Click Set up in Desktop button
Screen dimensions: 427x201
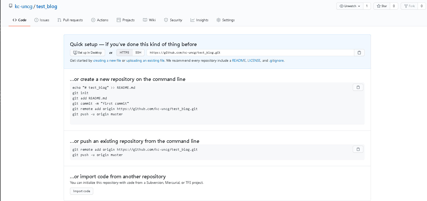click(87, 53)
